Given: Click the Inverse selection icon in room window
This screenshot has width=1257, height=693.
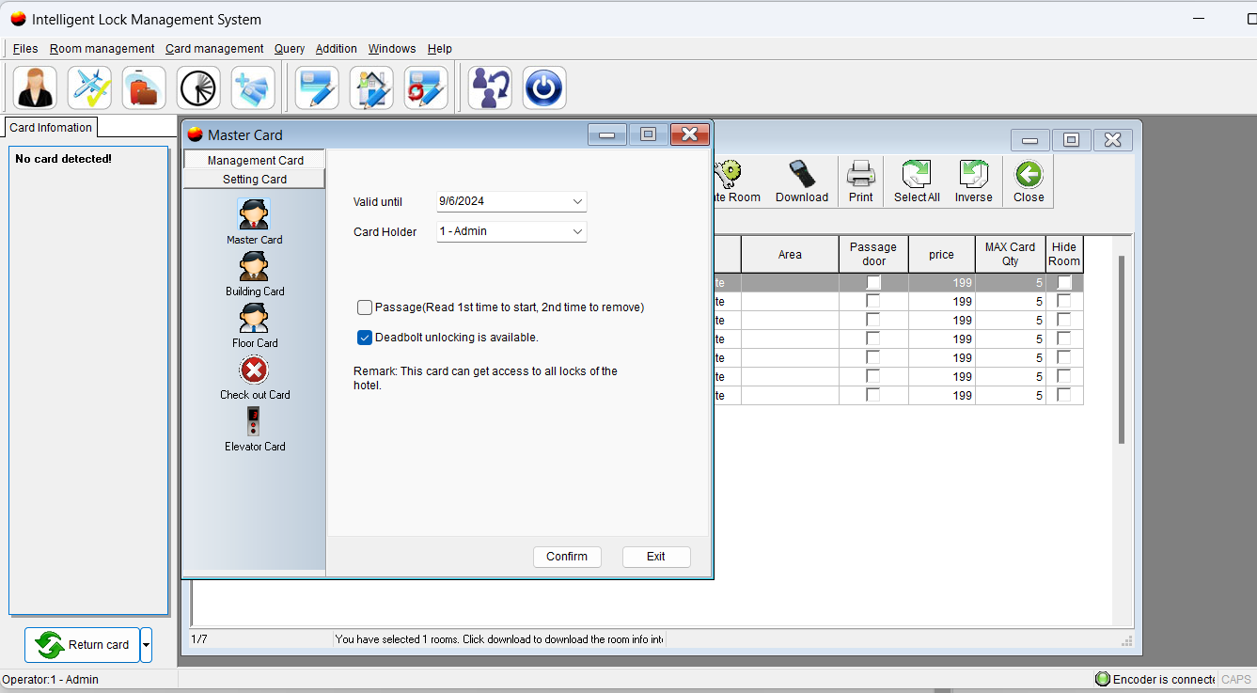Looking at the screenshot, I should point(973,174).
